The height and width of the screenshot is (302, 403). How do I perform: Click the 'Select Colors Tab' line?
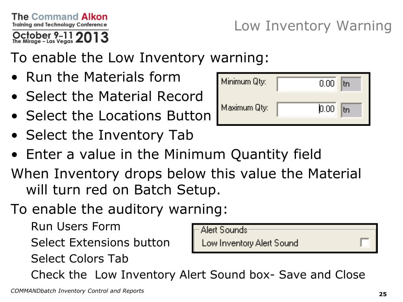(79, 259)
